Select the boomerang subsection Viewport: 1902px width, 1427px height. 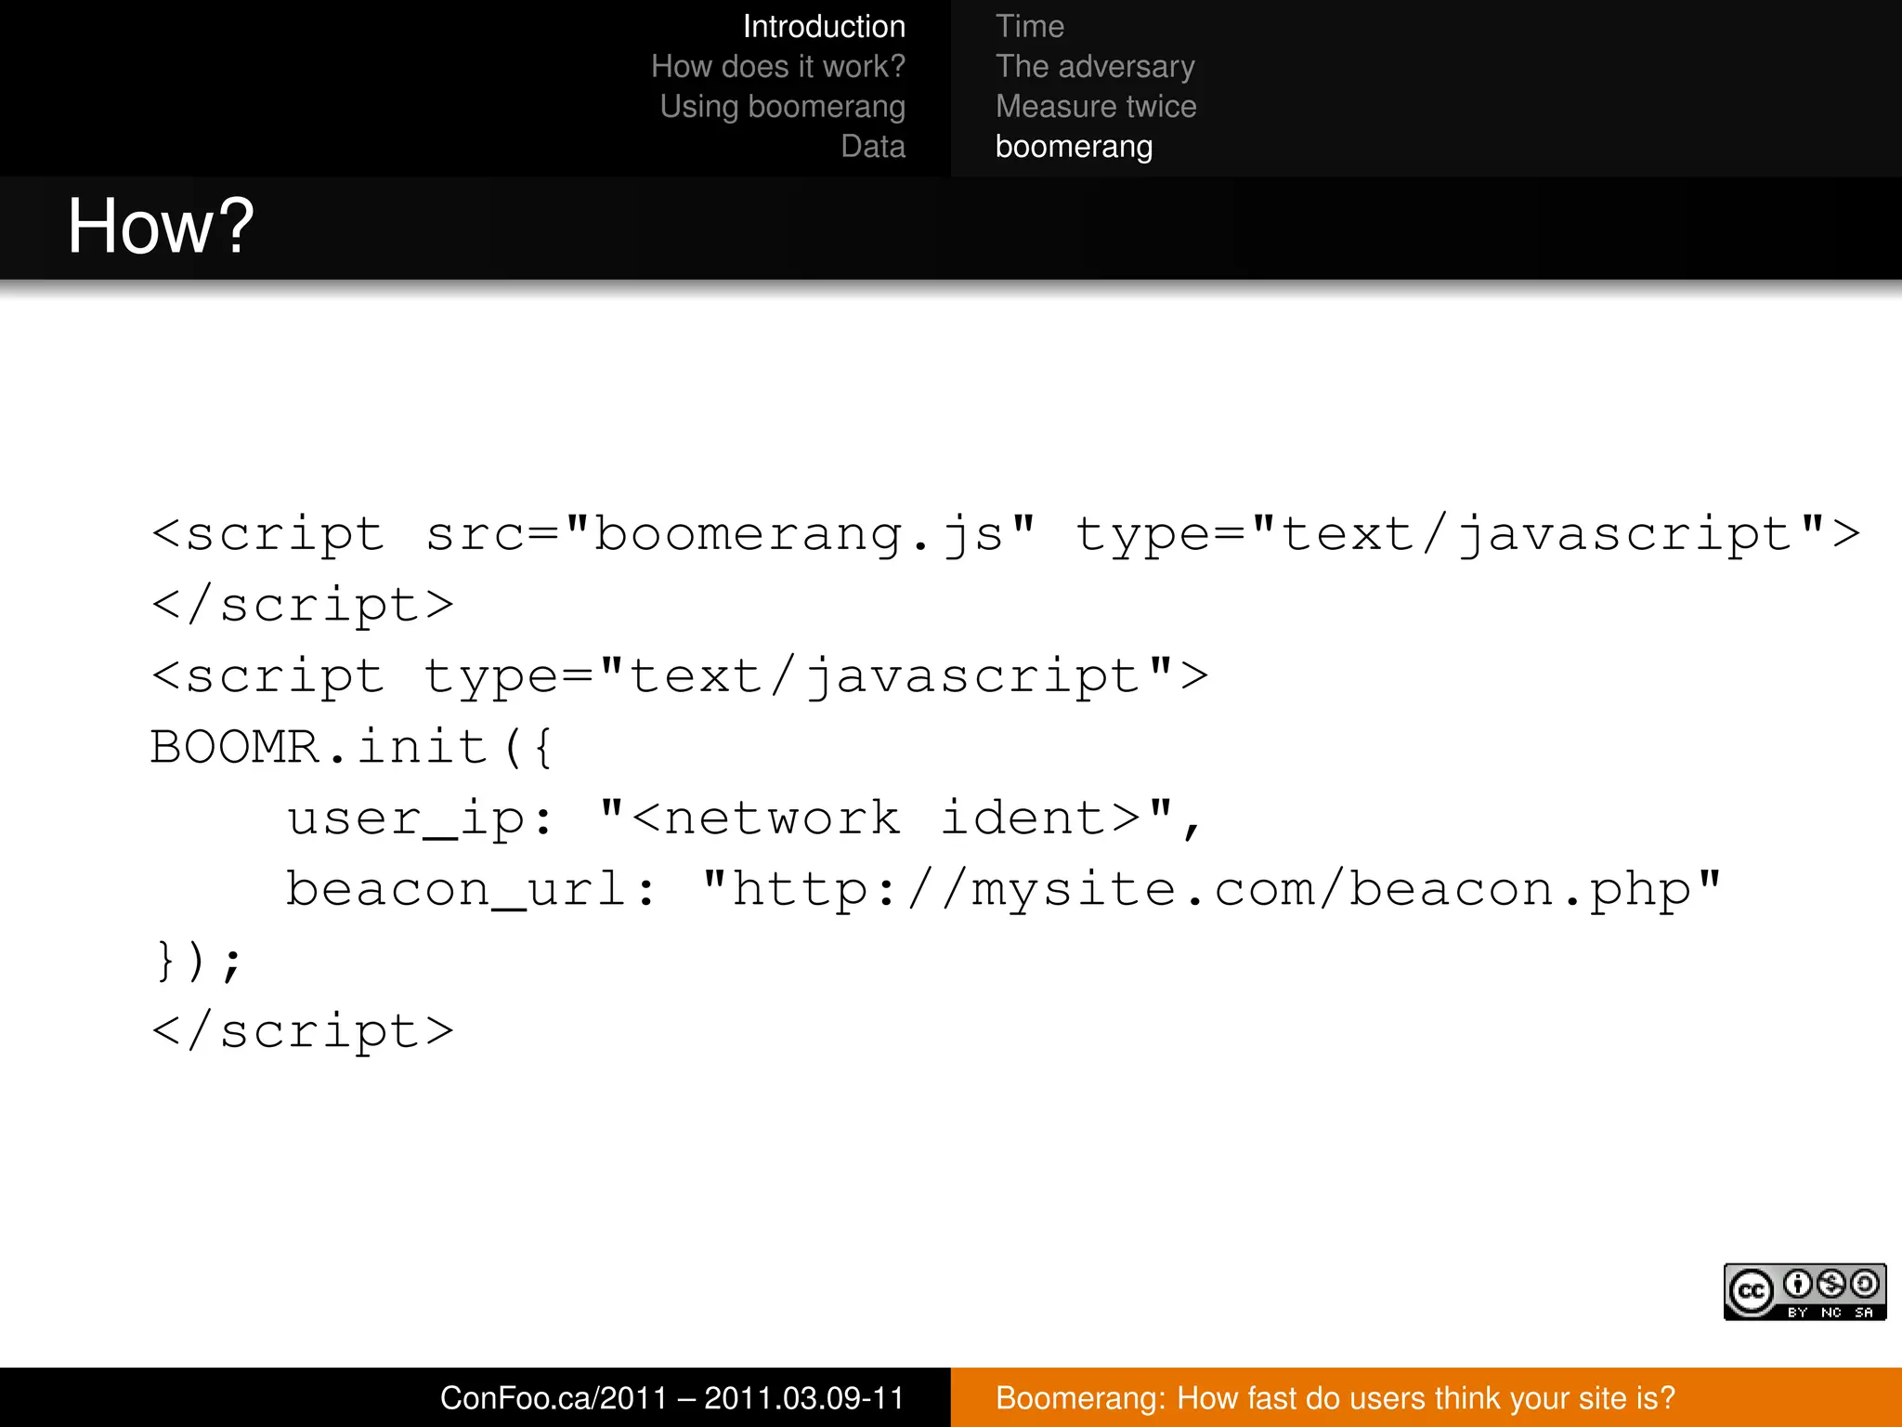pyautogui.click(x=1074, y=147)
